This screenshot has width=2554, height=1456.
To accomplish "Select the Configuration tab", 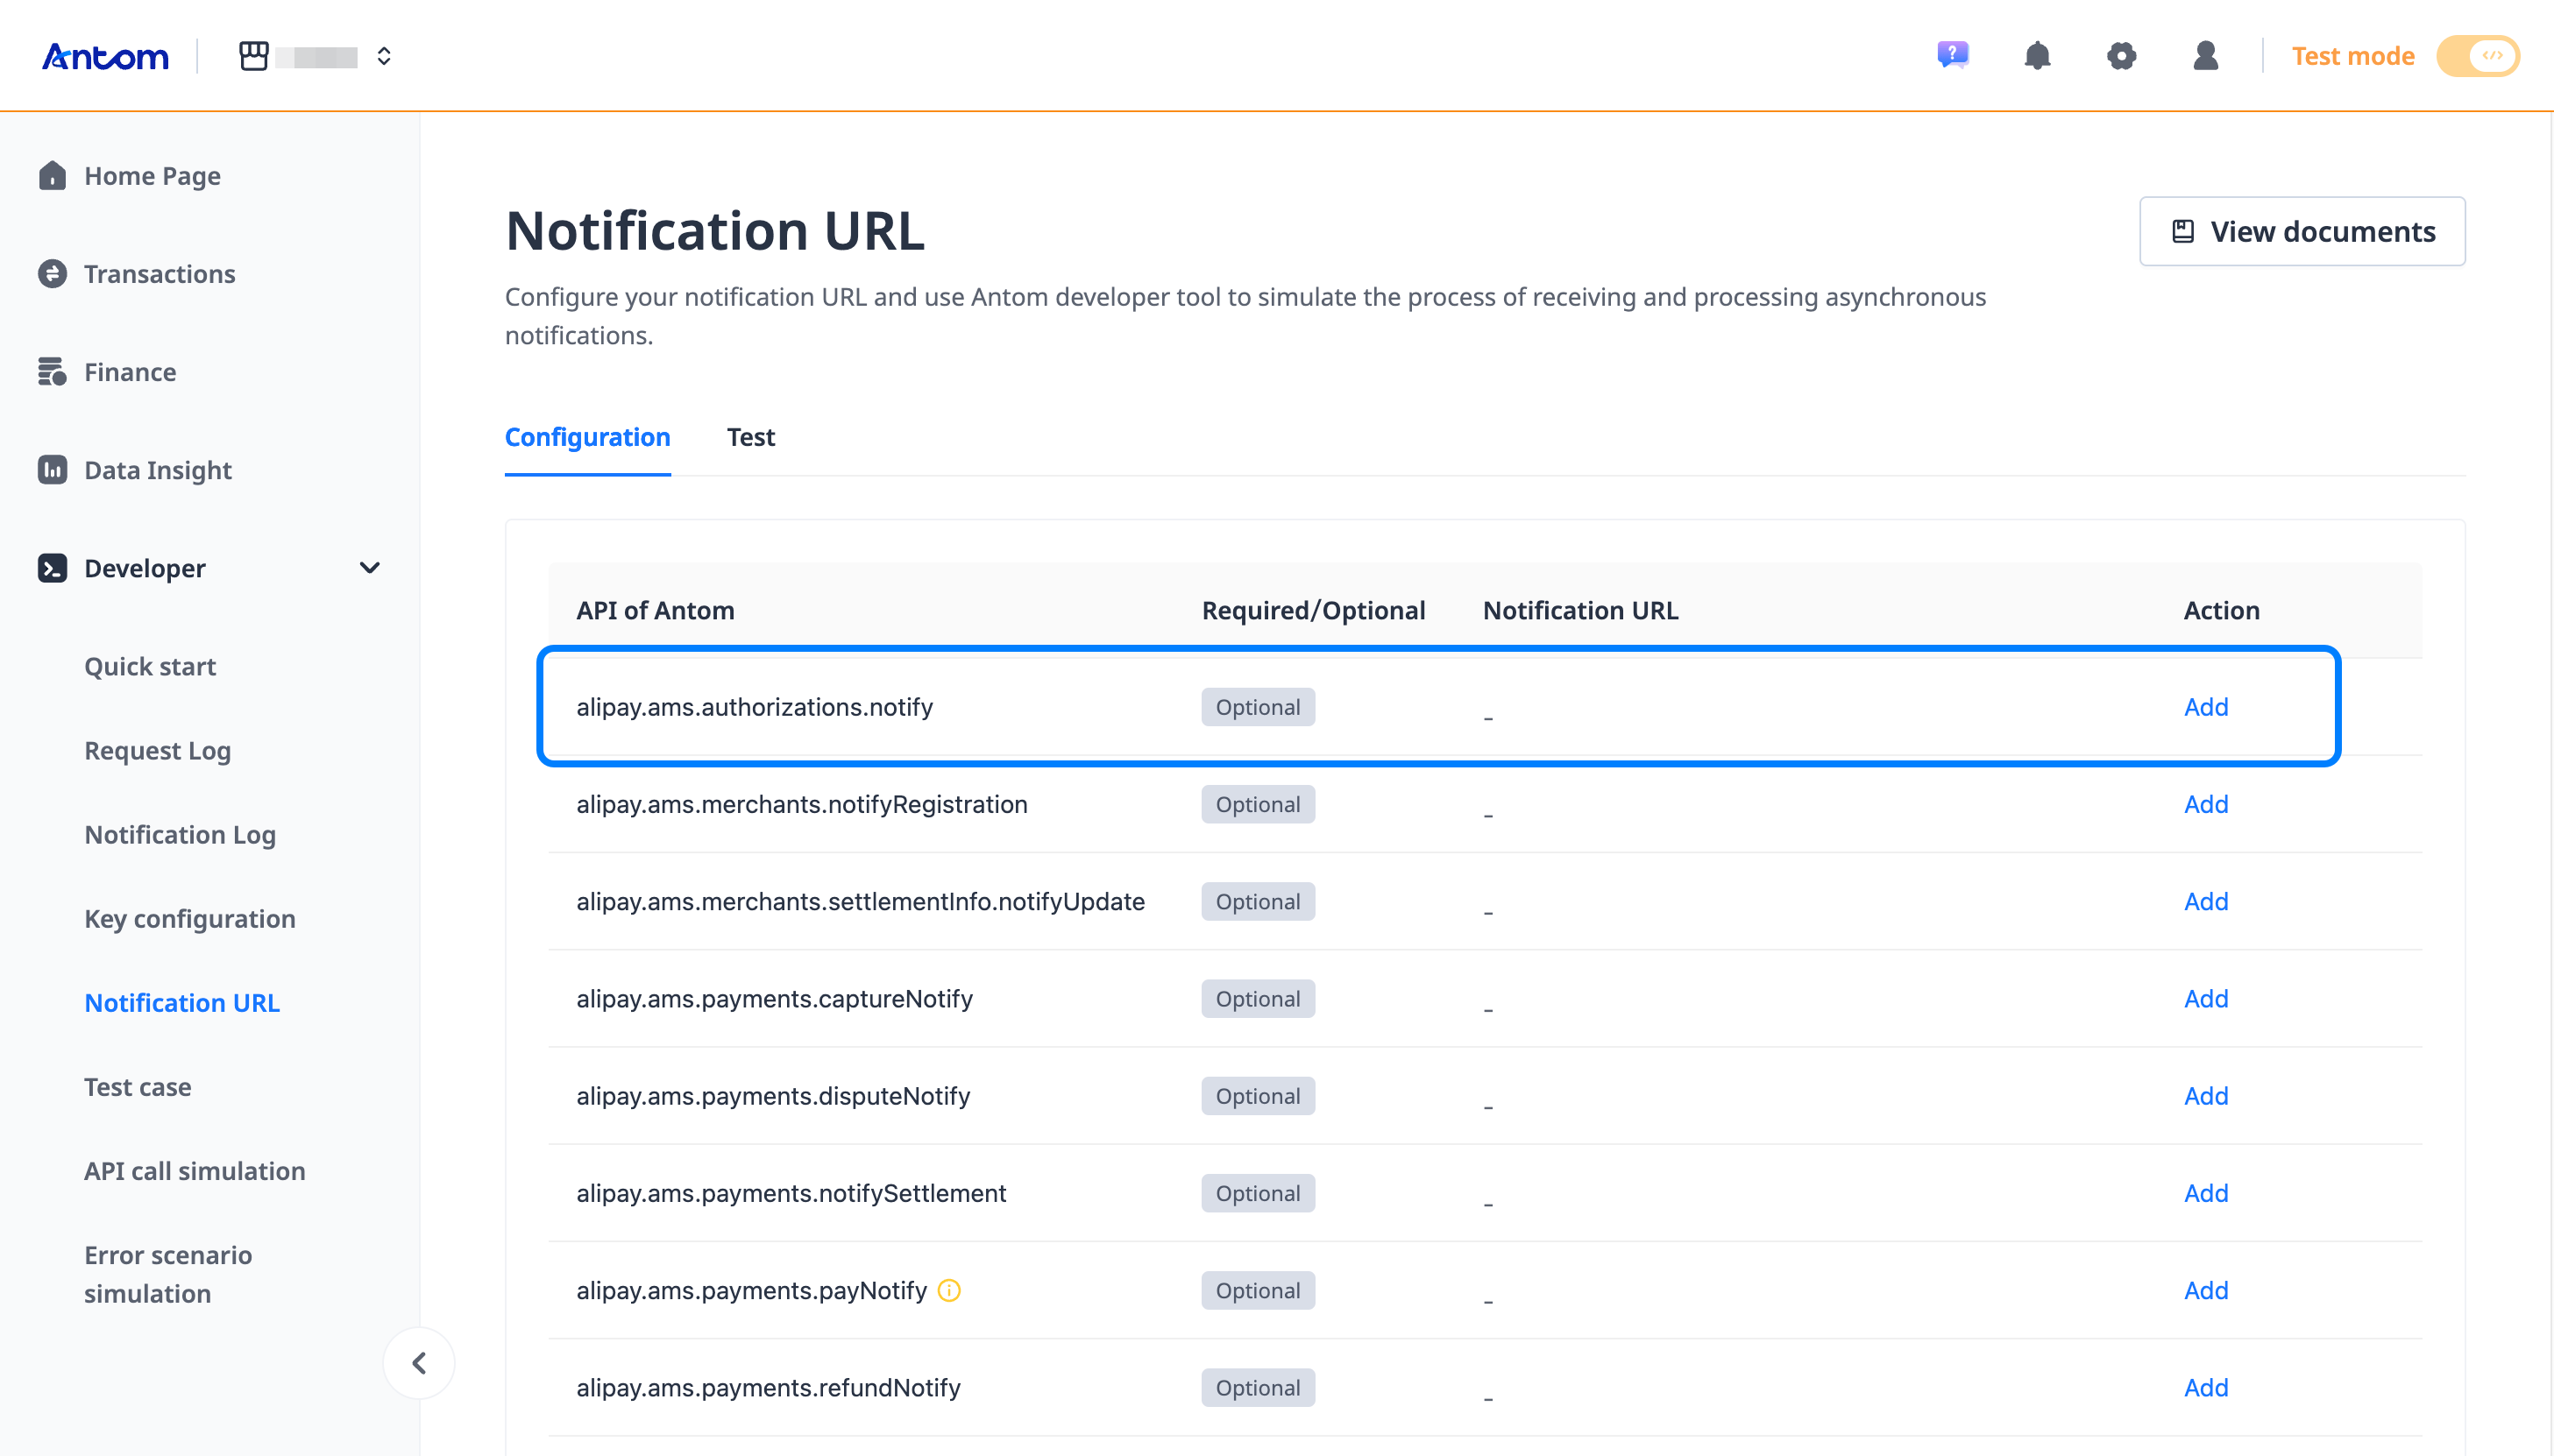I will pos(587,437).
